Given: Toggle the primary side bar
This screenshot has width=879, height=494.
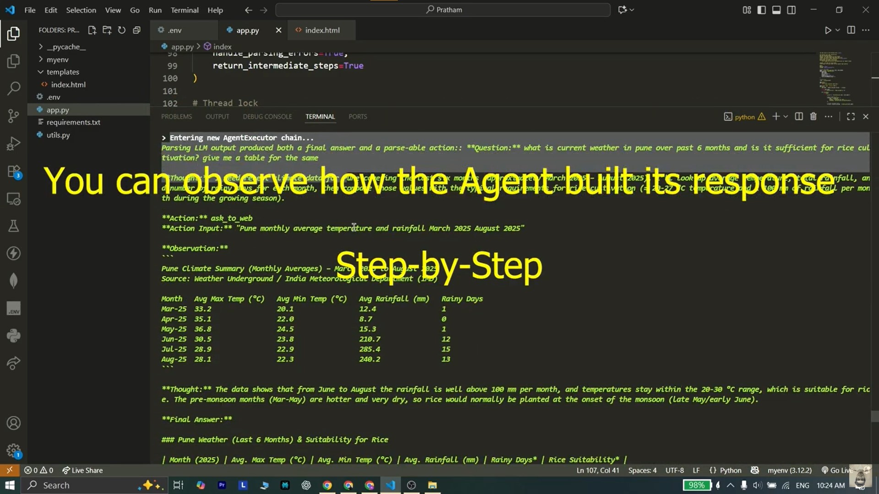Looking at the screenshot, I should click(761, 10).
